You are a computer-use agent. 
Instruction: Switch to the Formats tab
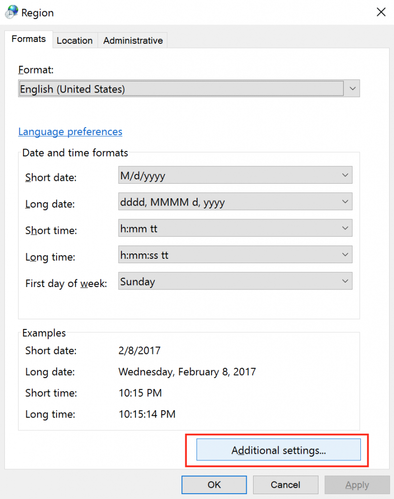(29, 39)
